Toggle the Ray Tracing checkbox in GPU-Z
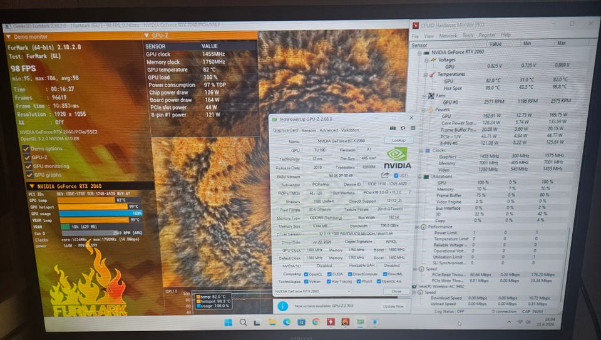 [329, 281]
